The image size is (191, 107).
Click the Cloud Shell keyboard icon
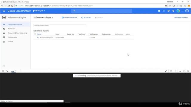3,71
